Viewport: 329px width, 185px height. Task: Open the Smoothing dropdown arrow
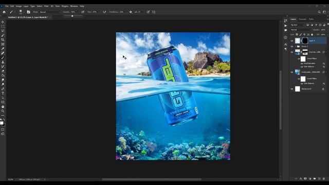tap(126, 12)
